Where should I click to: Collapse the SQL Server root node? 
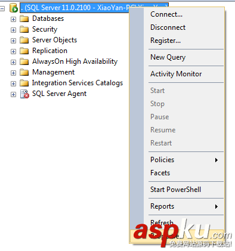pos(2,8)
